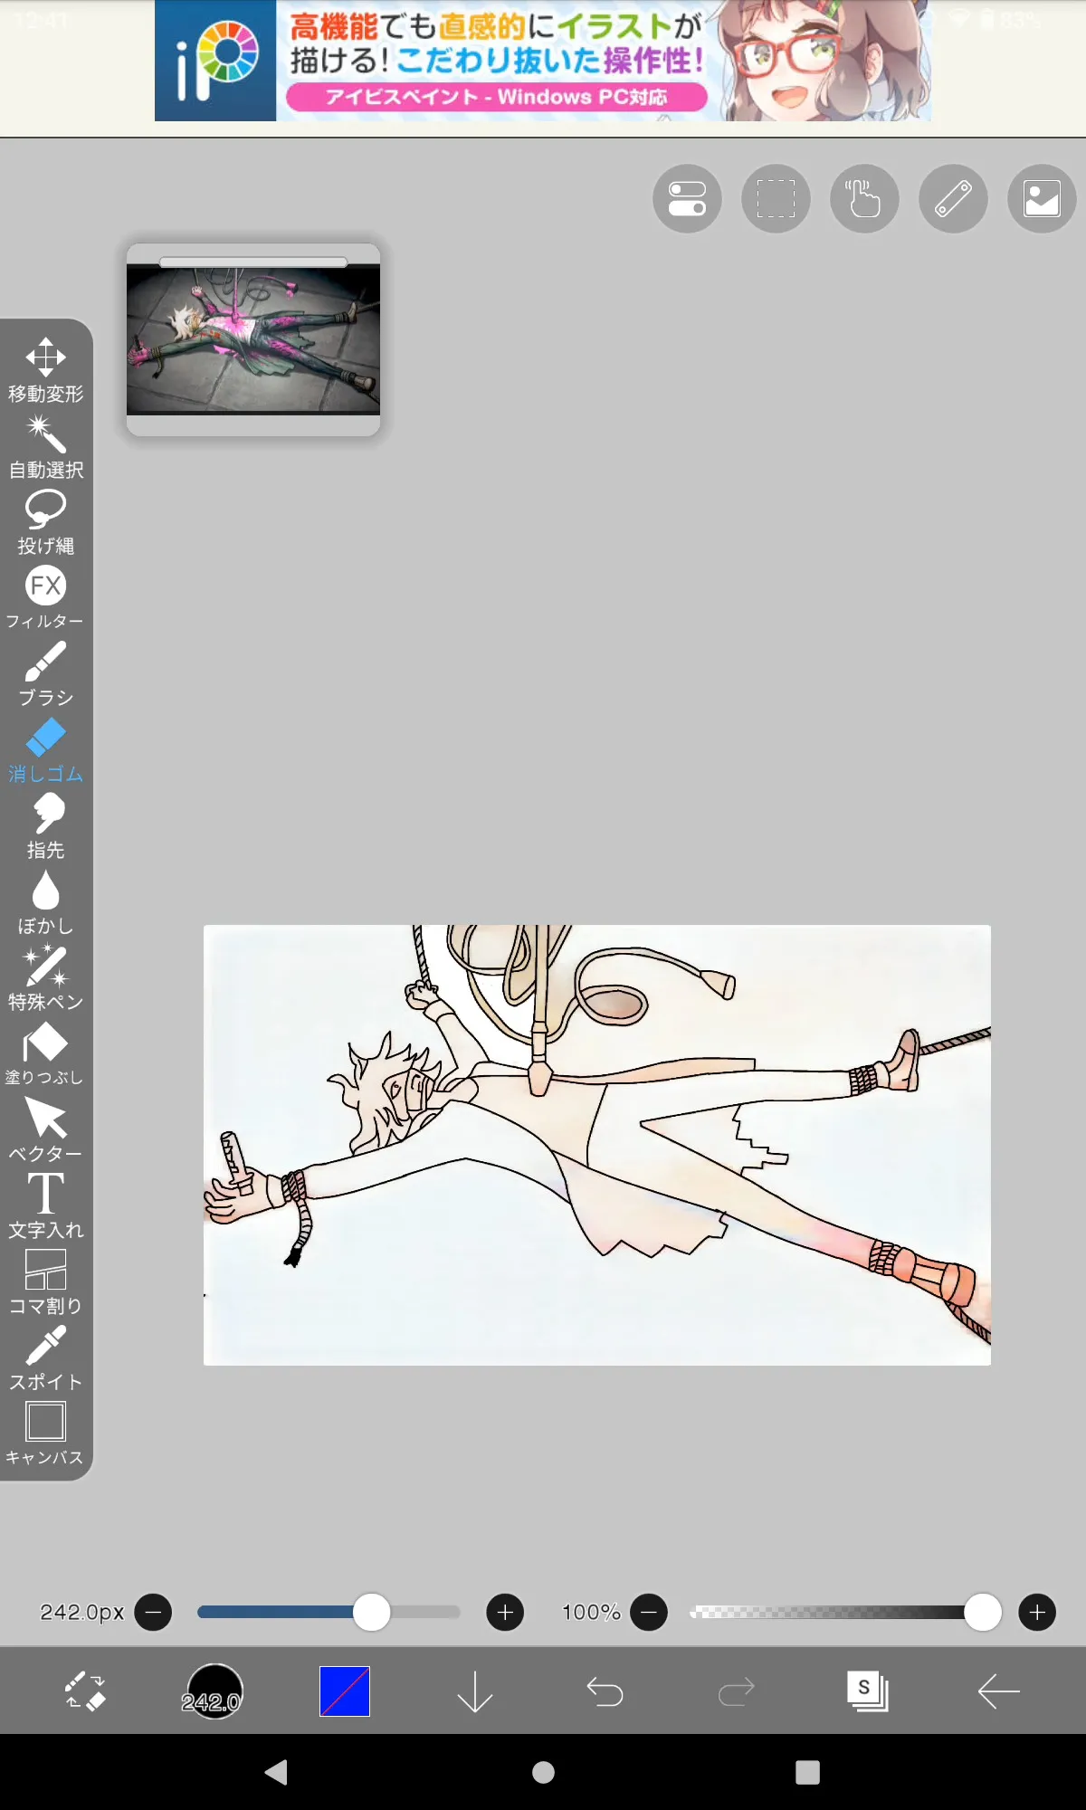Undo the last action
Image resolution: width=1086 pixels, height=1810 pixels.
(605, 1691)
